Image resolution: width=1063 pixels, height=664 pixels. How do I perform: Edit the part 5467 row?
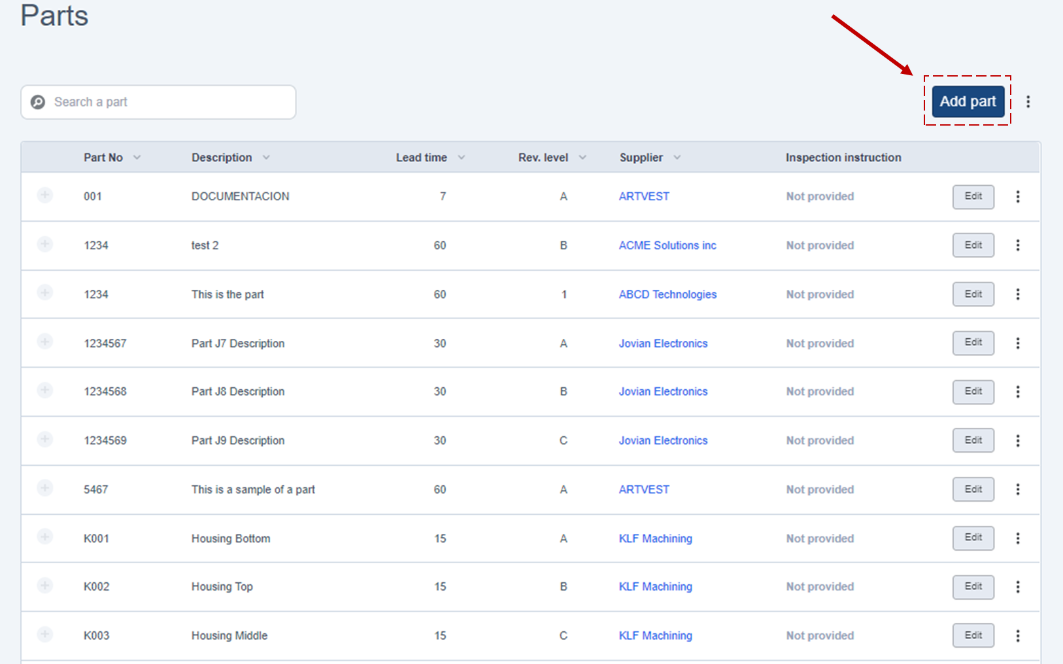973,489
